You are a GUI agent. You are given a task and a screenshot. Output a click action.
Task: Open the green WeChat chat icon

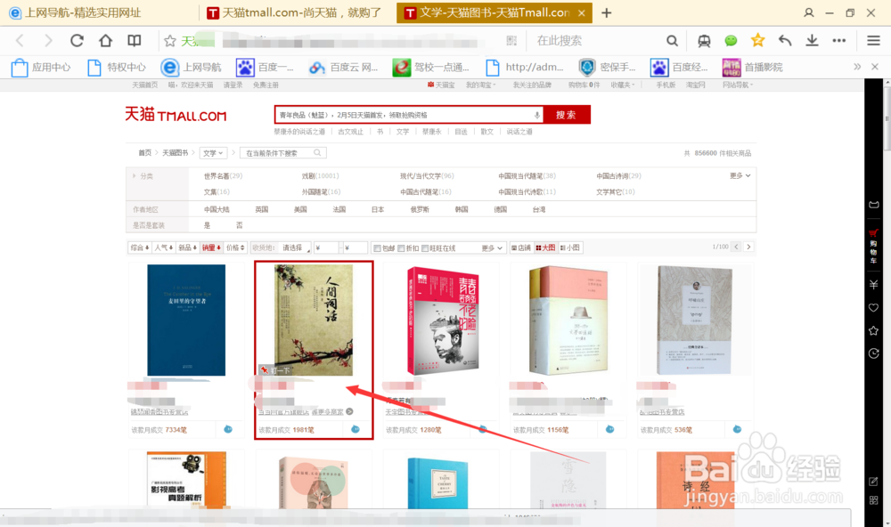tap(731, 40)
